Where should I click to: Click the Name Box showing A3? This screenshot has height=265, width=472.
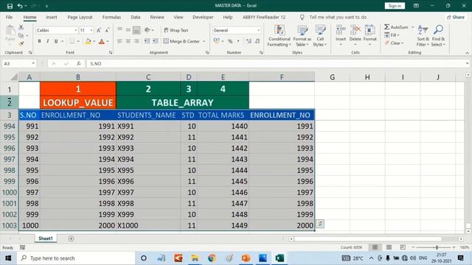pyautogui.click(x=18, y=63)
